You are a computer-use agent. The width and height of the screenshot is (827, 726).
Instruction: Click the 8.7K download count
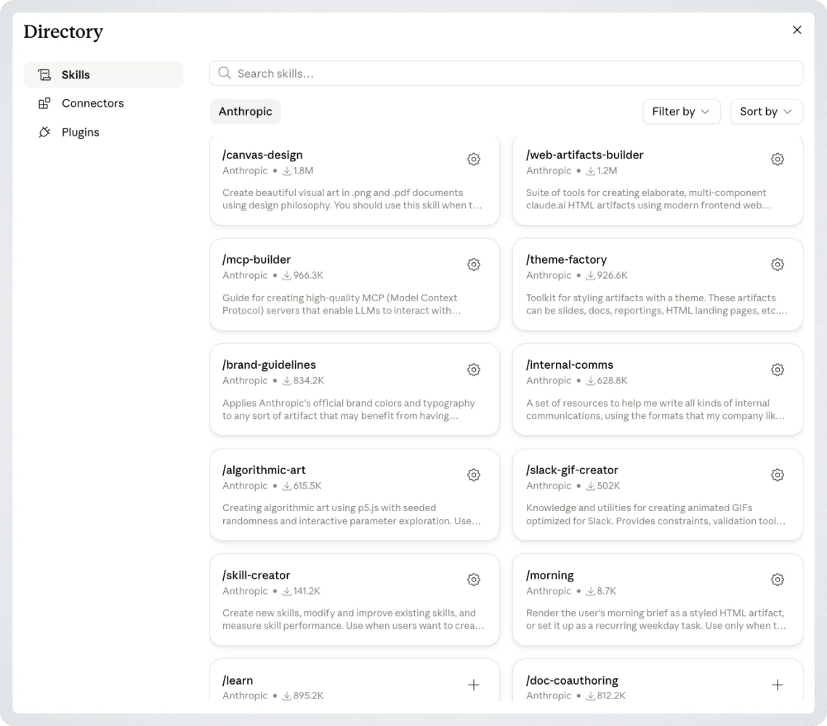607,591
